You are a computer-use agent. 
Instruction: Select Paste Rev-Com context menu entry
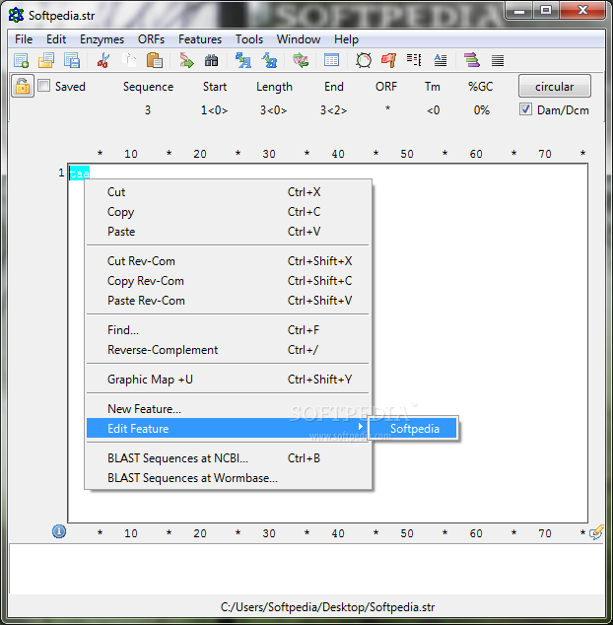[x=228, y=300]
